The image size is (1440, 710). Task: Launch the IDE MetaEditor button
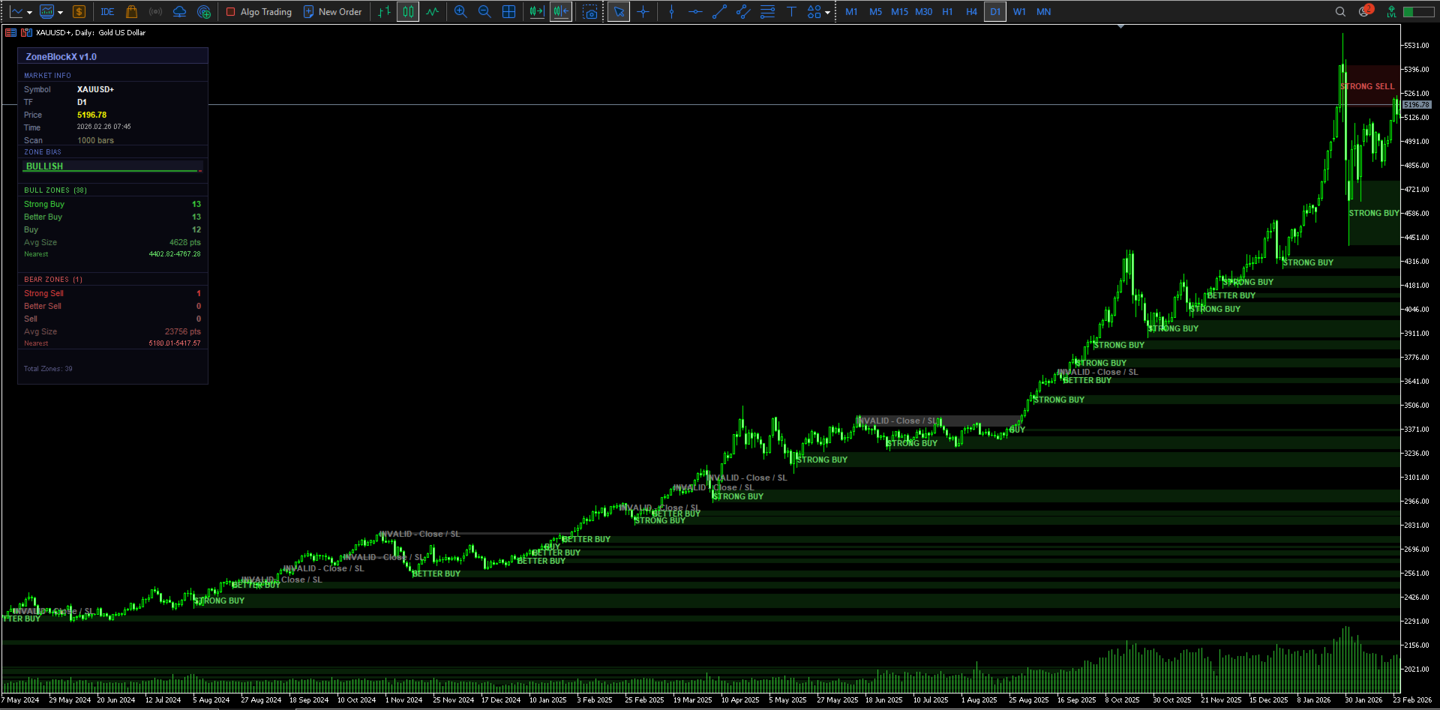[x=107, y=12]
